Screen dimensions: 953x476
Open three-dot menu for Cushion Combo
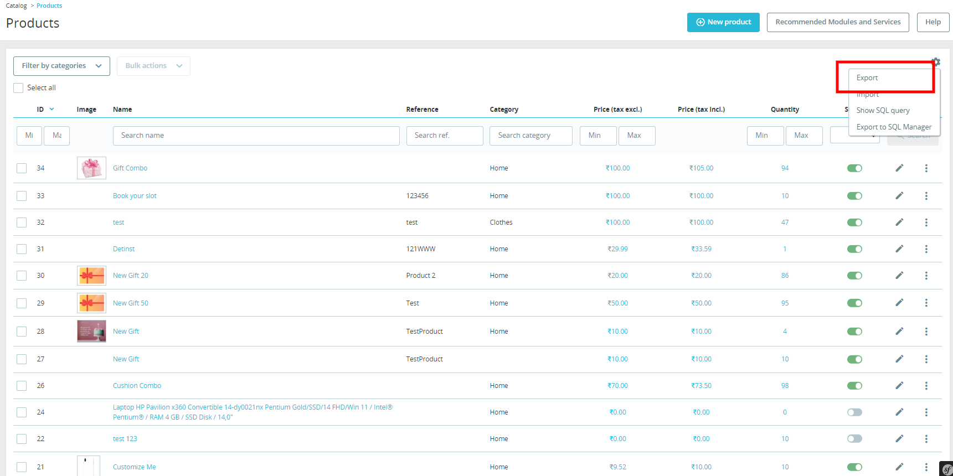click(x=926, y=386)
